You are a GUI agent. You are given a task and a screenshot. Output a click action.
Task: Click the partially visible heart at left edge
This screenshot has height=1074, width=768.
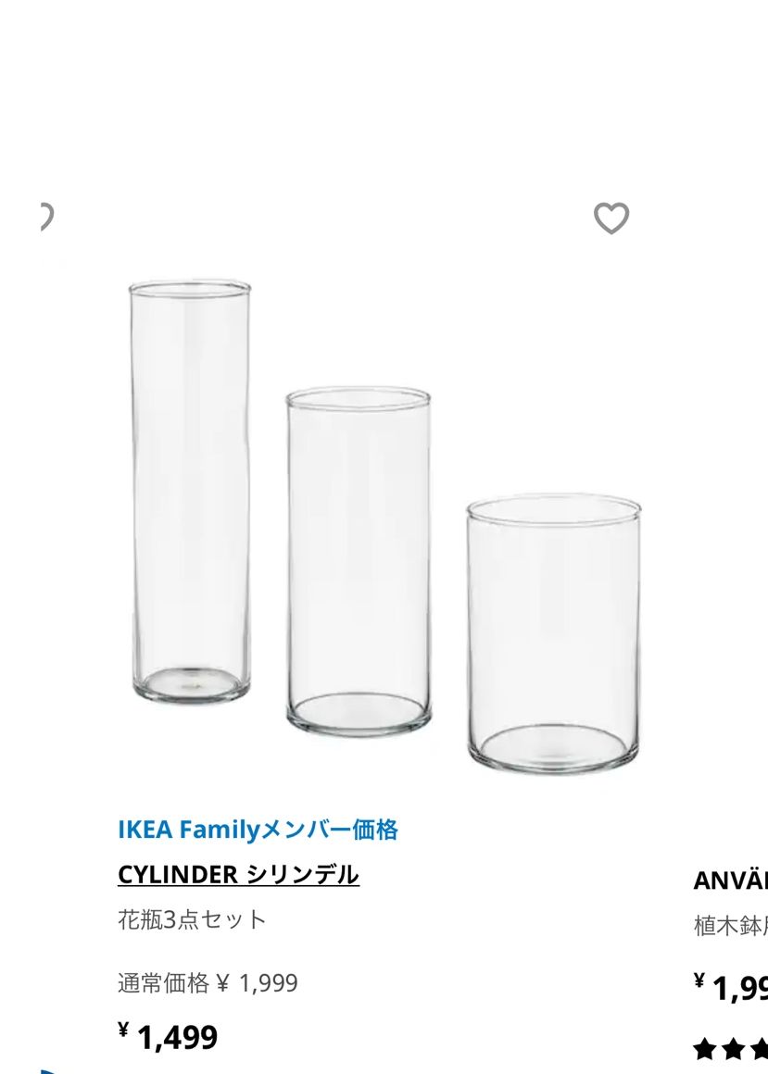point(44,218)
